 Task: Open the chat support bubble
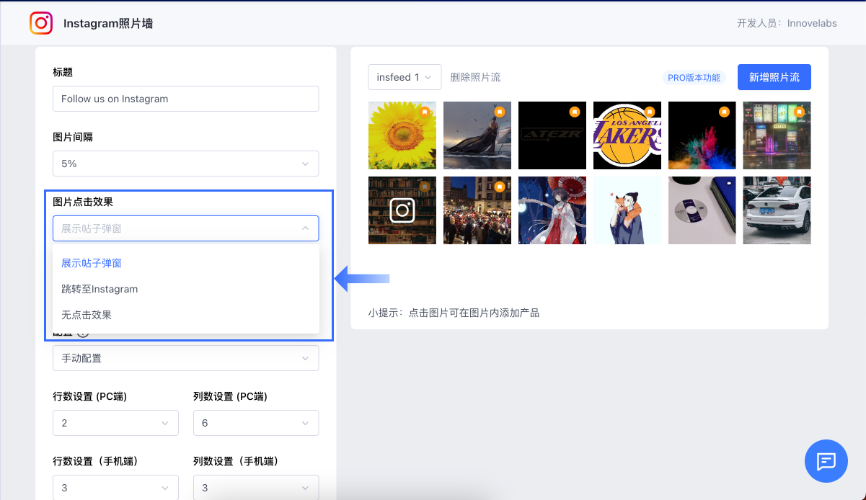826,461
